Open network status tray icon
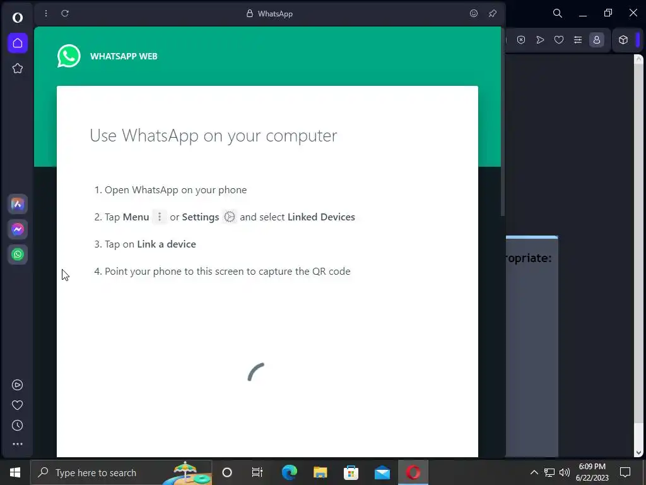Screen dimensions: 646x485 coord(549,472)
